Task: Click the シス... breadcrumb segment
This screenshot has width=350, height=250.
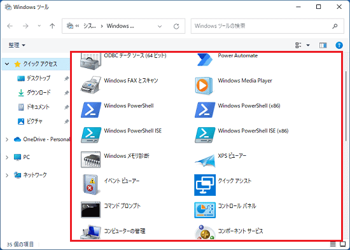Action: pos(90,26)
